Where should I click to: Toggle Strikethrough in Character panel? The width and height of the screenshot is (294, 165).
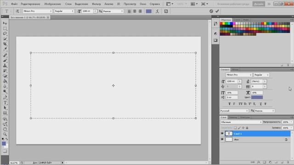click(x=266, y=104)
